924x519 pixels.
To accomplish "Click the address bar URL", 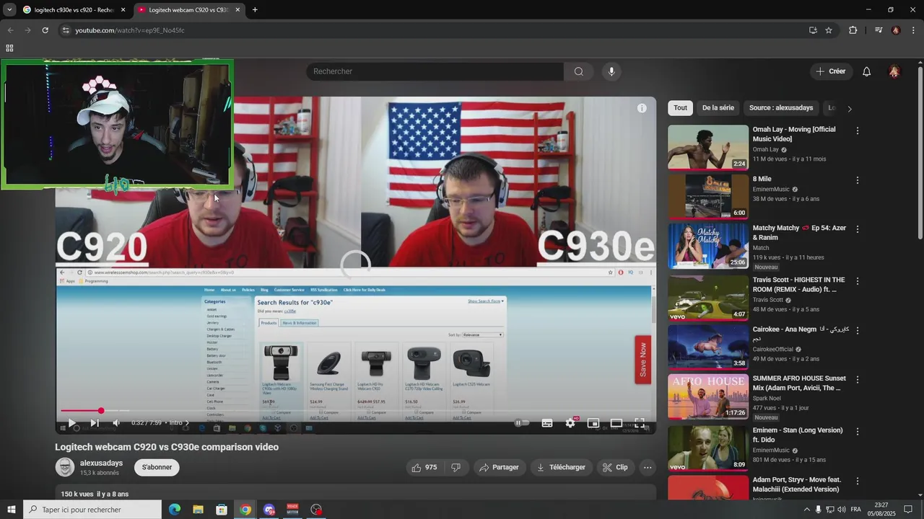I will (130, 30).
